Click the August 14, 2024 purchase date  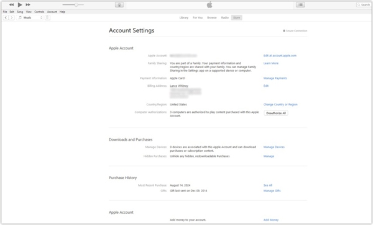pos(180,185)
